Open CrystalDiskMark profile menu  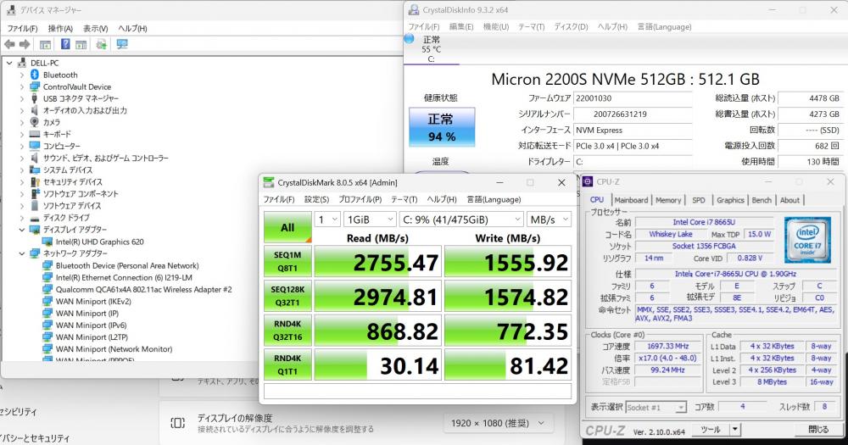(x=360, y=199)
